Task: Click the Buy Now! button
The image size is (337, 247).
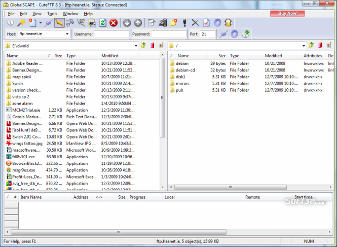Action: pos(287,13)
